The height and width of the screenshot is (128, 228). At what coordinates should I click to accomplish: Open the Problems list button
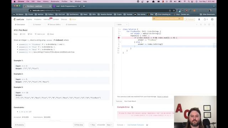[x=20, y=125]
